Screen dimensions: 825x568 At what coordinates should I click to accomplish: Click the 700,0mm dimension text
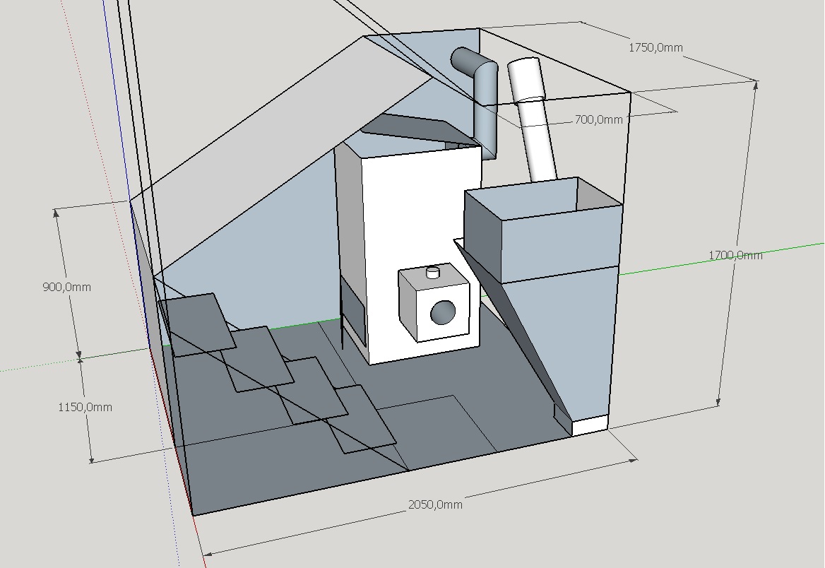[x=598, y=120]
